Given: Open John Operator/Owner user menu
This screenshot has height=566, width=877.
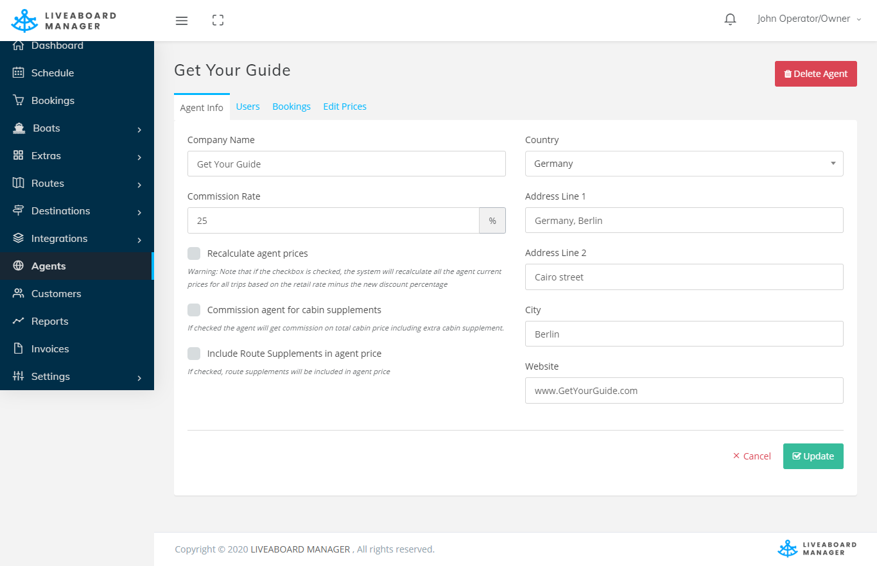Looking at the screenshot, I should [808, 19].
